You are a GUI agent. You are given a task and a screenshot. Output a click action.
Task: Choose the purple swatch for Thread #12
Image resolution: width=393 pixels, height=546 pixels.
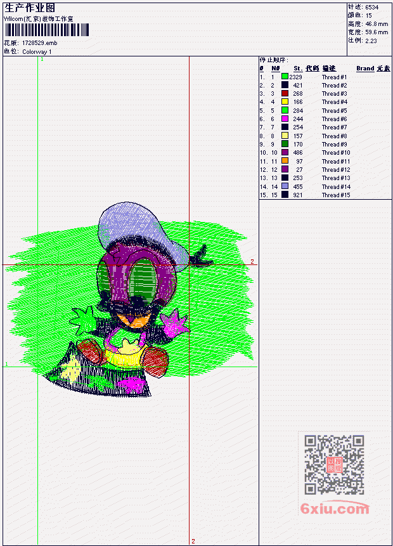285,169
